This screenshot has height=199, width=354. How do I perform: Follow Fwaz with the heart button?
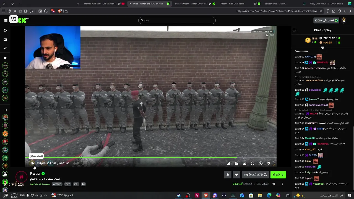coord(236,175)
